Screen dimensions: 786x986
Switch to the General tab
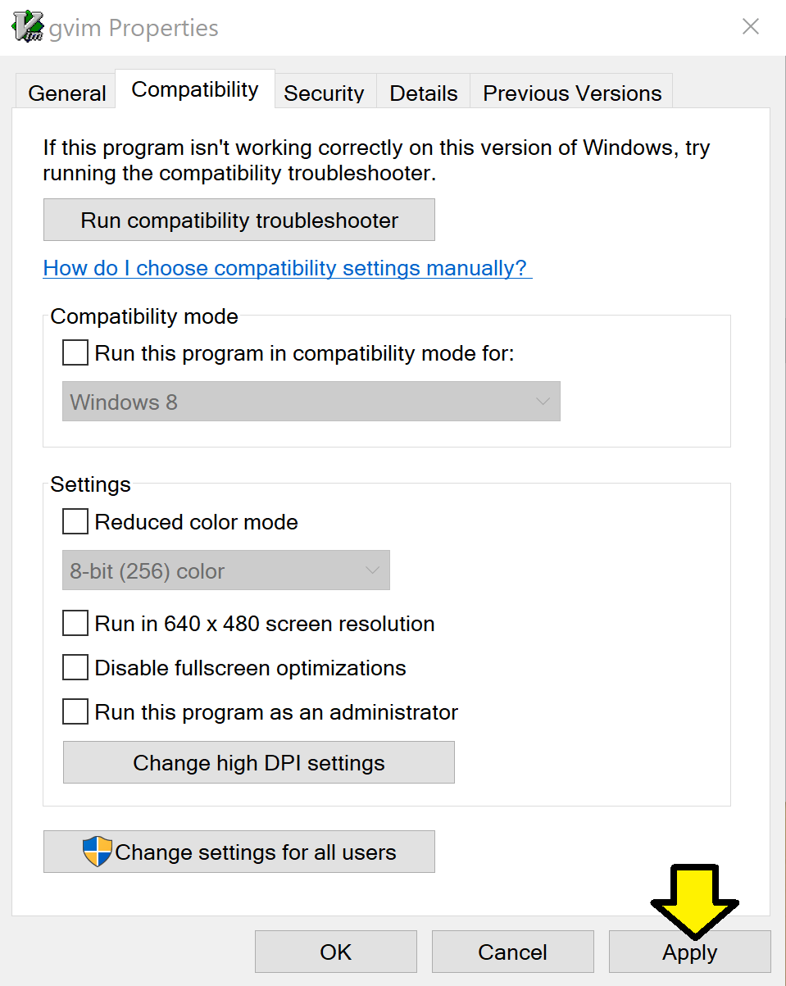pyautogui.click(x=67, y=93)
